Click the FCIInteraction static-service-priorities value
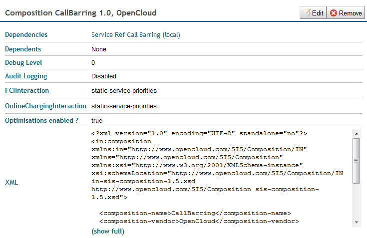Screen dimensions: 367x238 (124, 91)
